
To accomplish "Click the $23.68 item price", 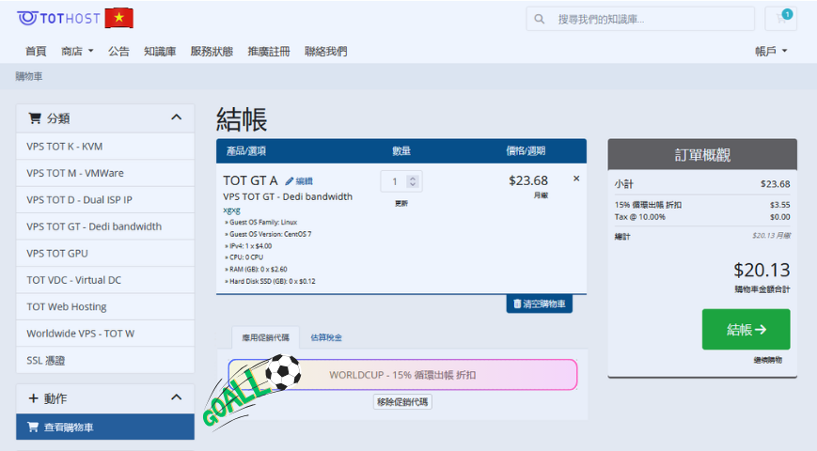I will point(527,180).
